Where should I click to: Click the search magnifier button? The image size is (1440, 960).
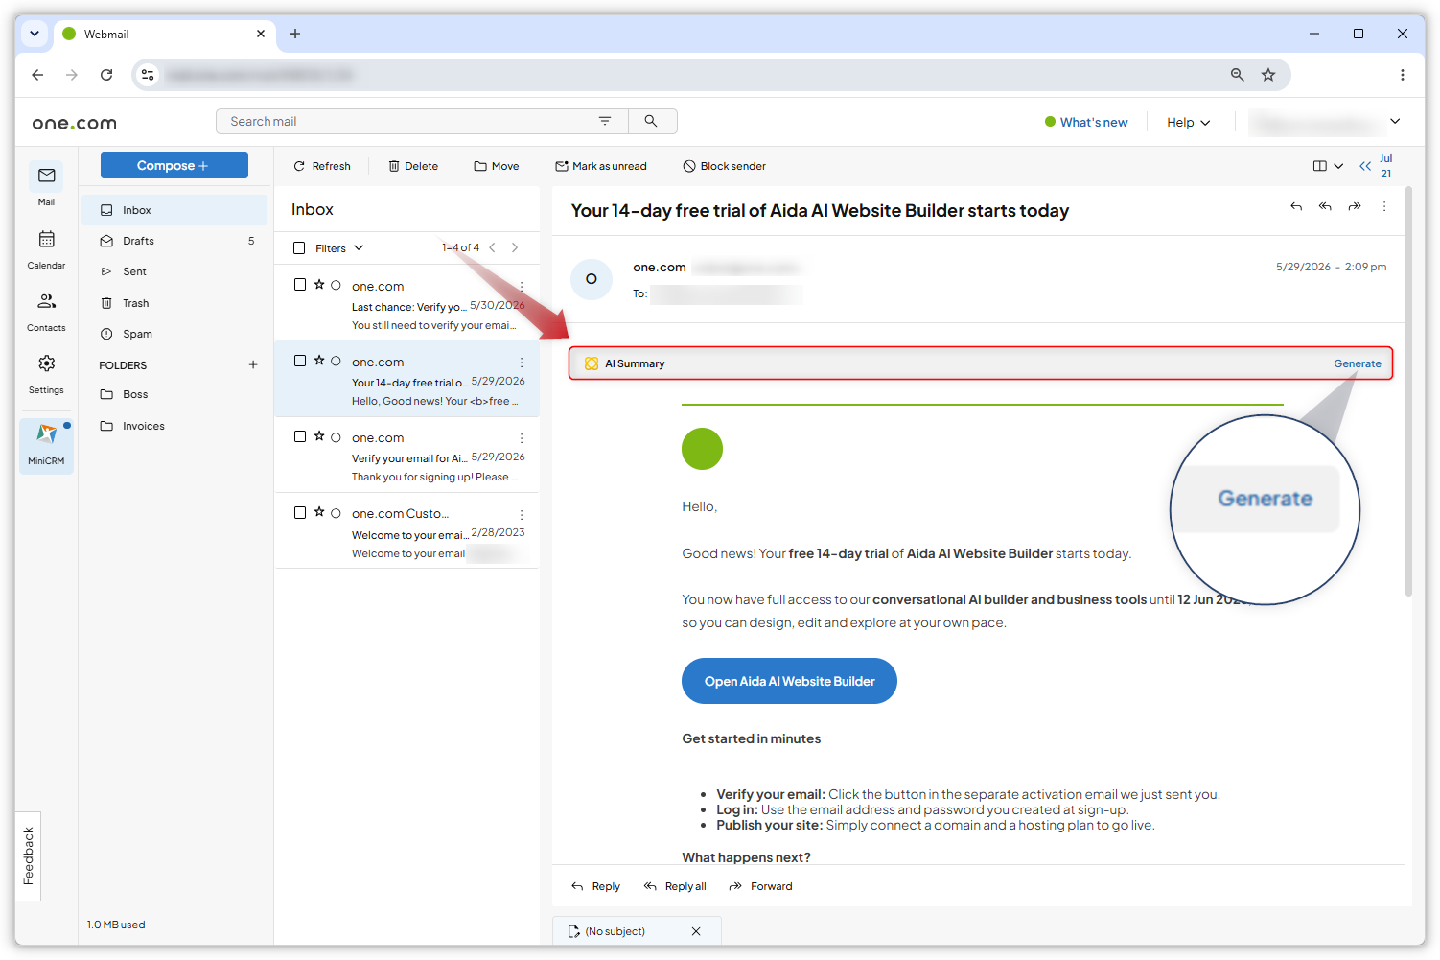point(651,121)
